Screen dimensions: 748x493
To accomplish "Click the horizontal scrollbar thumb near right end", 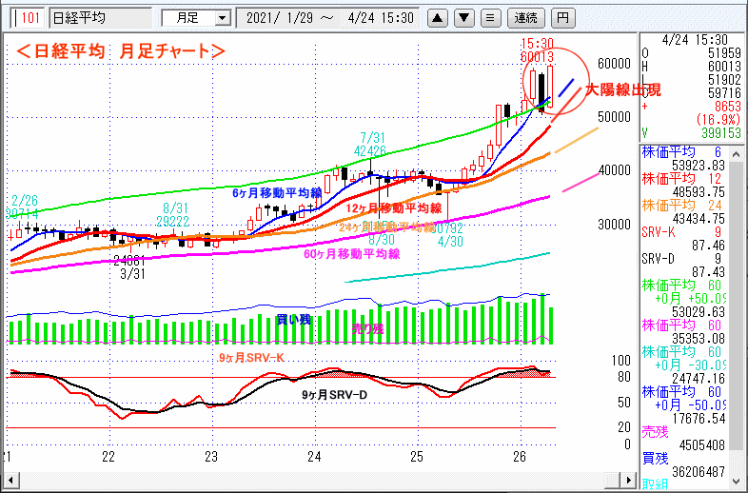I will click(613, 480).
